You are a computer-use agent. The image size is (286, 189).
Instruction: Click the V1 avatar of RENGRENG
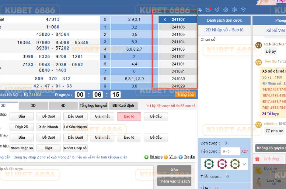pyautogui.click(x=258, y=45)
